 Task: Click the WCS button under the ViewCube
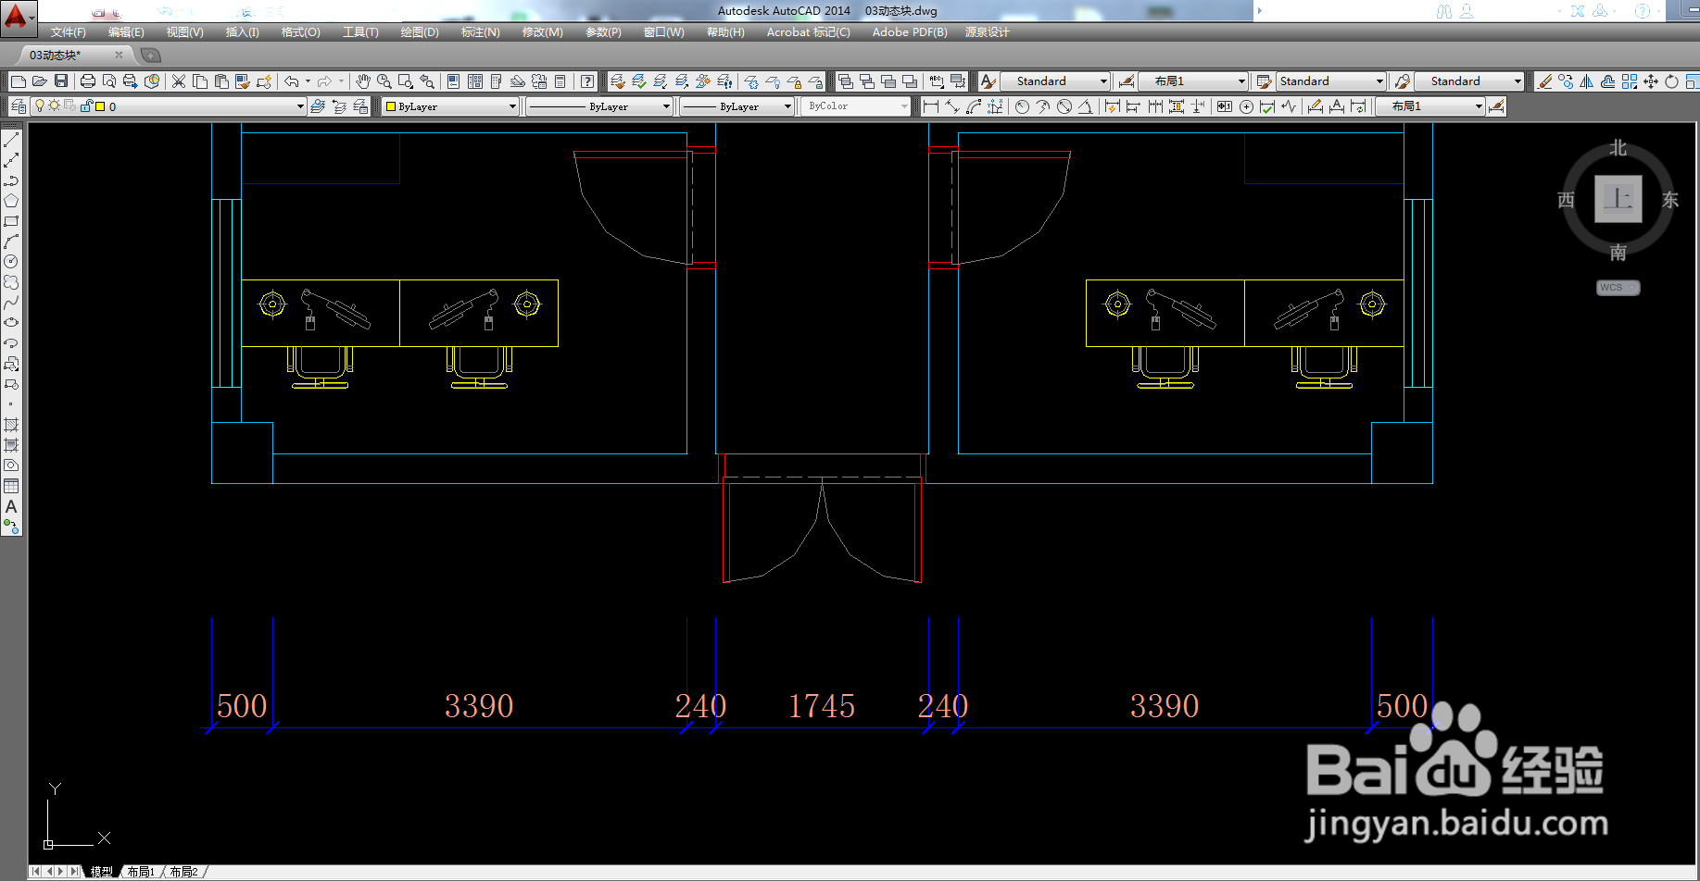1618,288
